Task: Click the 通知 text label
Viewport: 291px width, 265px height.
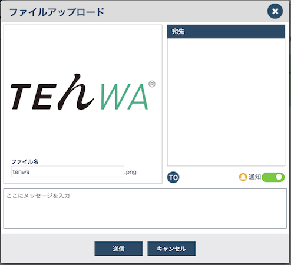Action: point(254,177)
